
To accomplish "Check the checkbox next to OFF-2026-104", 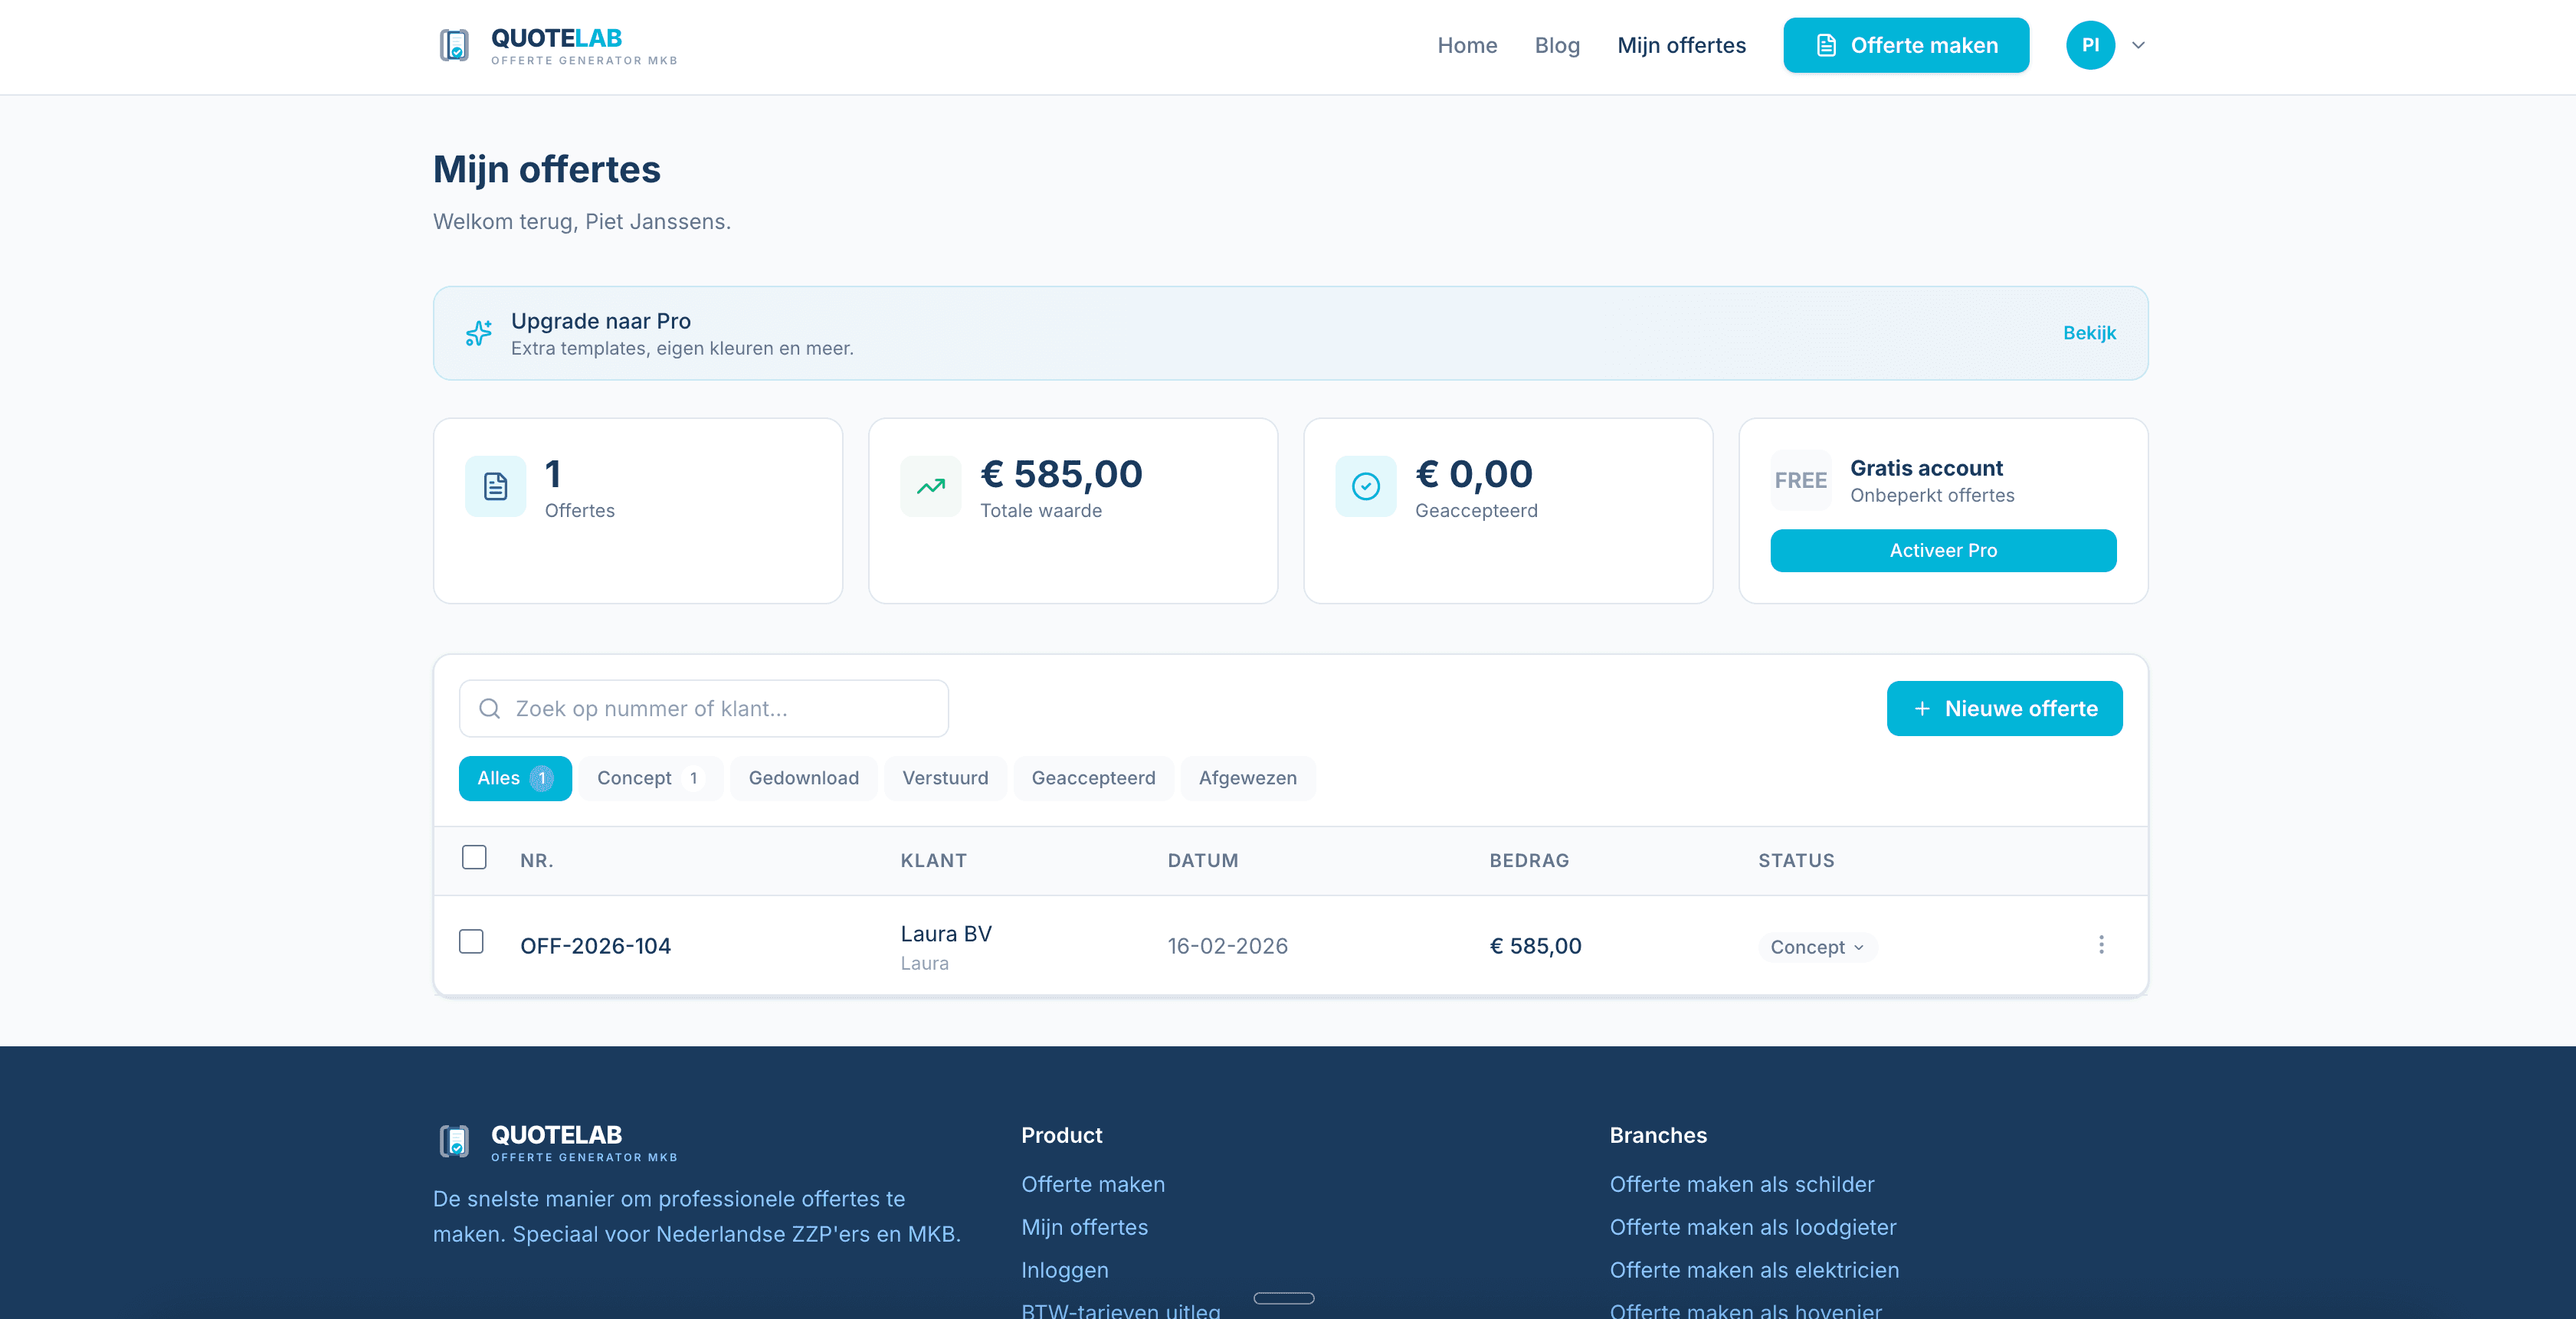I will [471, 941].
